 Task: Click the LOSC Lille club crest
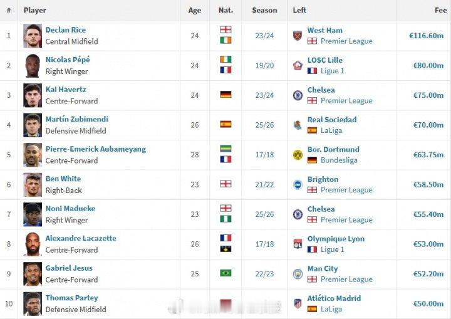point(298,65)
